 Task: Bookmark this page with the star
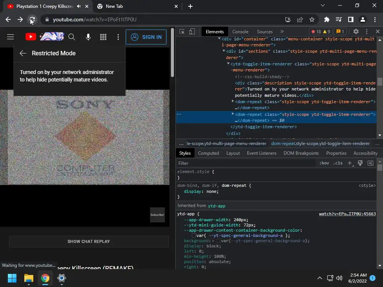pyautogui.click(x=312, y=19)
